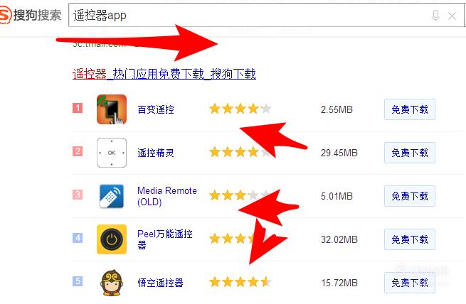Click the star rating of 悟空遥控器

[x=240, y=282]
